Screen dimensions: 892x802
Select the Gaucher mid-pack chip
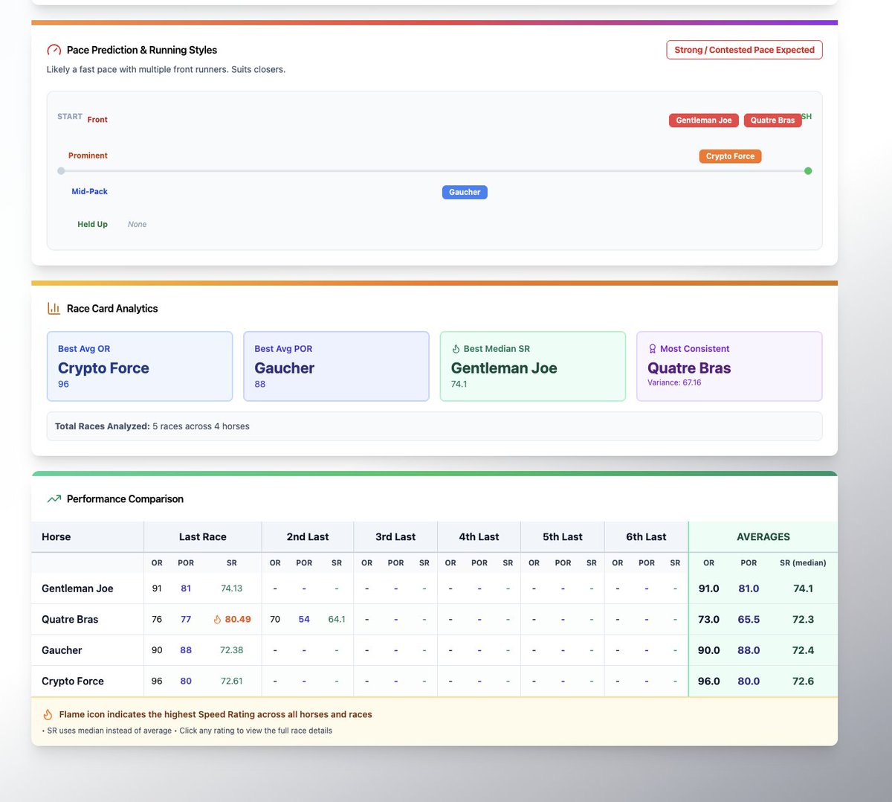coord(465,192)
